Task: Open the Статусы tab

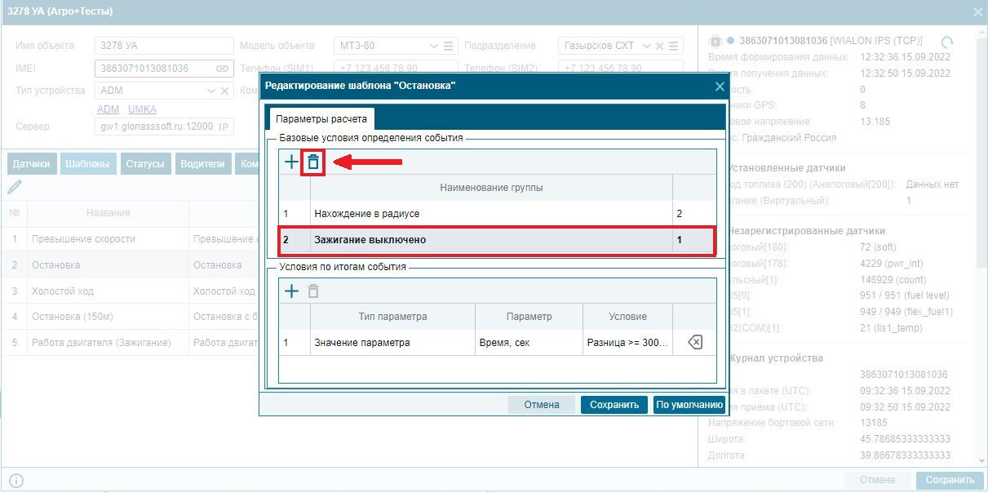Action: (147, 164)
